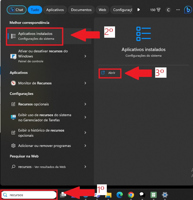Expand Adicionar ou remover programas chevron
Image resolution: width=193 pixels, height=200 pixels.
point(85,146)
